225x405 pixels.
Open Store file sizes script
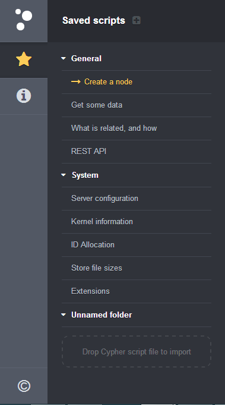[97, 268]
